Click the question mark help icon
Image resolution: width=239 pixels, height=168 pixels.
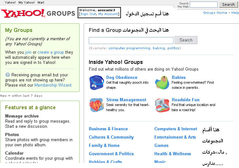click(x=7, y=75)
